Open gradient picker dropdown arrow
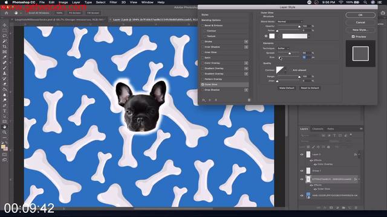The width and height of the screenshot is (387, 217). coord(308,36)
